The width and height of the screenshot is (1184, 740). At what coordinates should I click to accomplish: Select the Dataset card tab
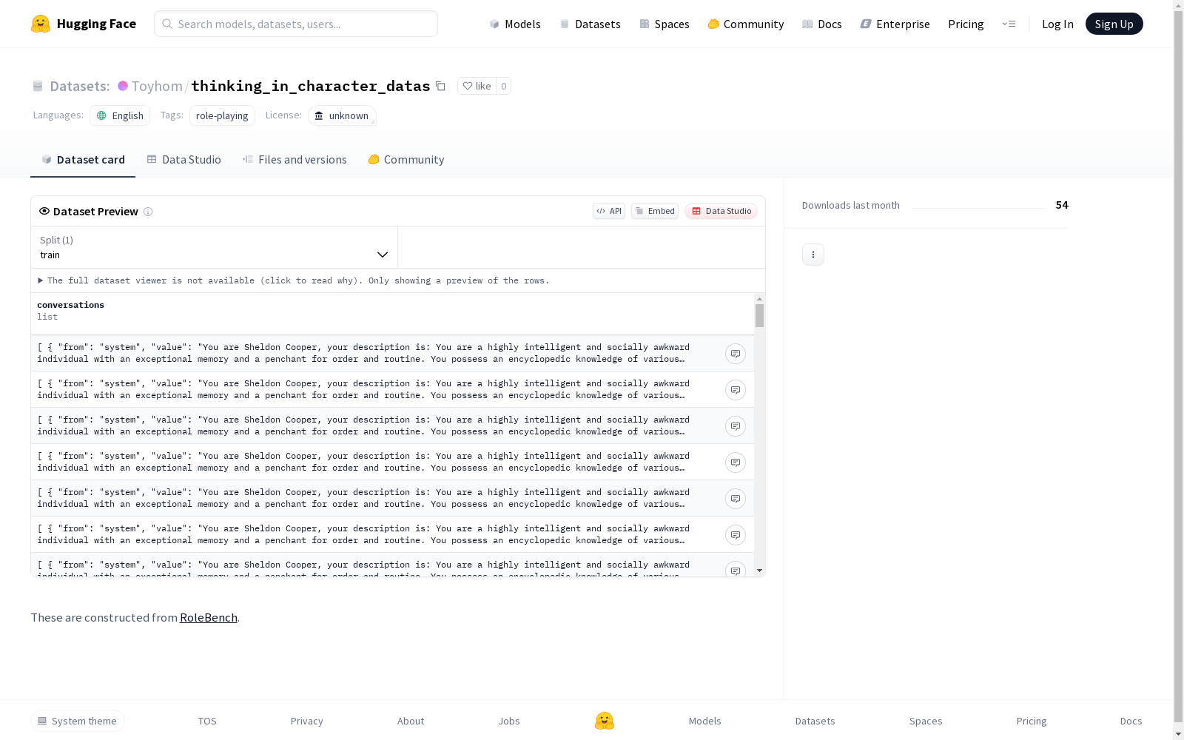(83, 160)
